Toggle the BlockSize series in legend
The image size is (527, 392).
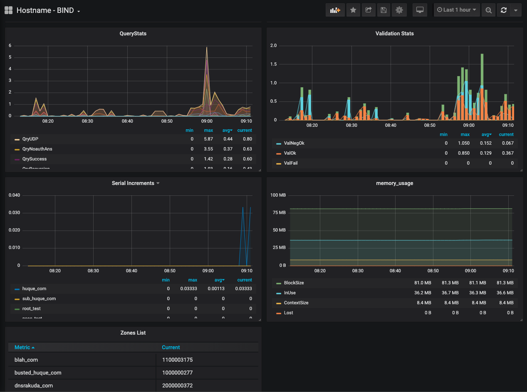[294, 283]
